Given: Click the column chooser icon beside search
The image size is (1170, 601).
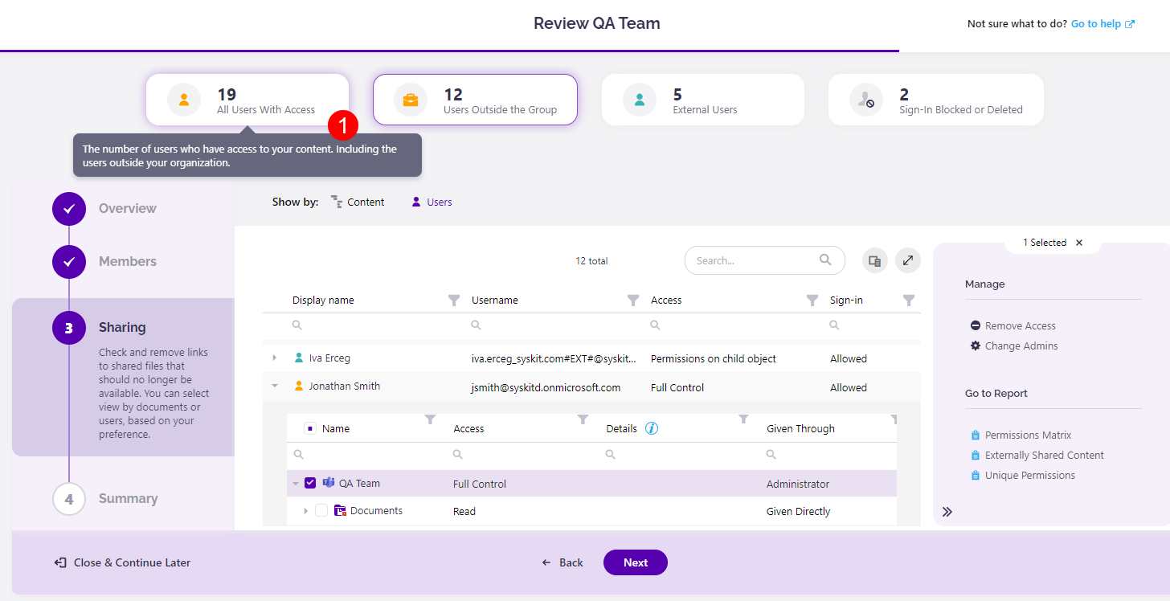Looking at the screenshot, I should [x=874, y=260].
